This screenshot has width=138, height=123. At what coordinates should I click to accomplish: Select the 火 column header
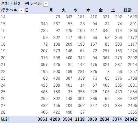64,10
